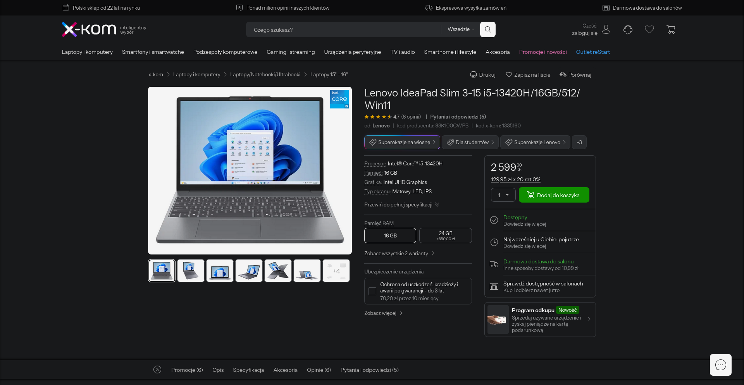744x385 pixels.
Task: Click the tag icon on Superokazje Lenovo
Action: point(509,142)
